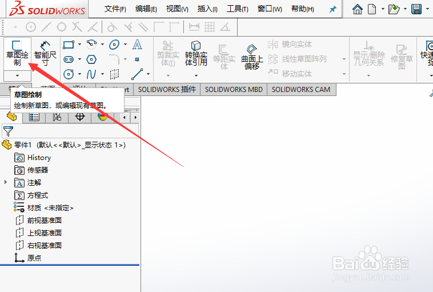This screenshot has height=292, width=433.
Task: Click the SOLIDWORKS logo
Action: (x=47, y=9)
